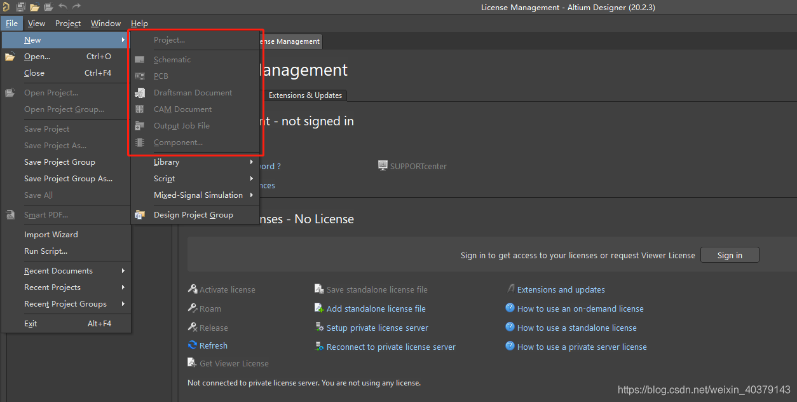Image resolution: width=797 pixels, height=402 pixels.
Task: Click the Schematic document icon in New submenu
Action: coord(140,60)
